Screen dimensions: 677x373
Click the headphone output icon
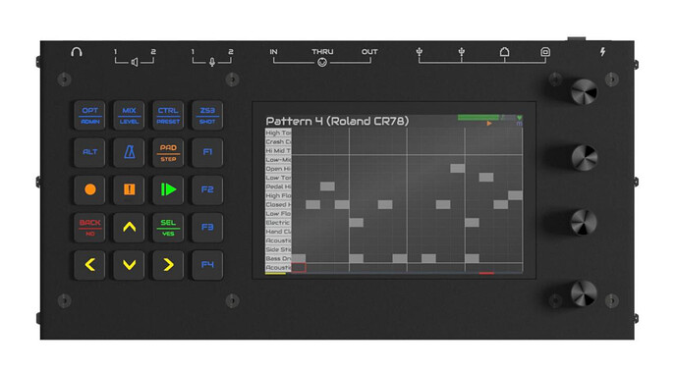click(77, 52)
